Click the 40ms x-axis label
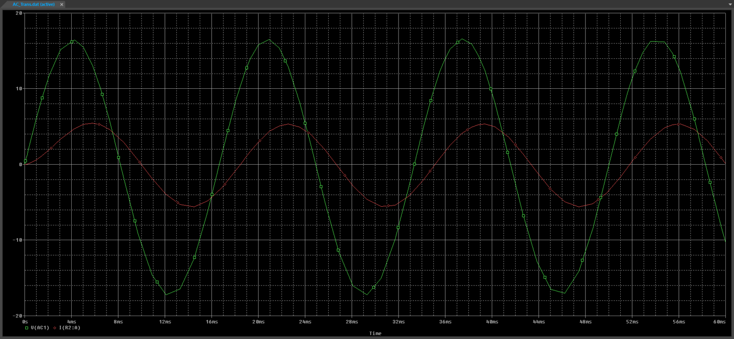The image size is (734, 339). [492, 322]
